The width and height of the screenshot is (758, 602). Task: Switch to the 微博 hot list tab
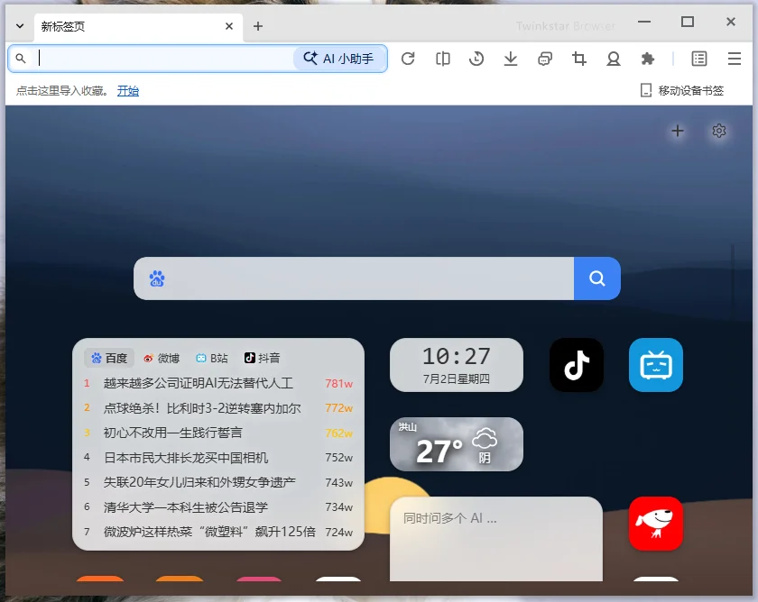pyautogui.click(x=162, y=358)
